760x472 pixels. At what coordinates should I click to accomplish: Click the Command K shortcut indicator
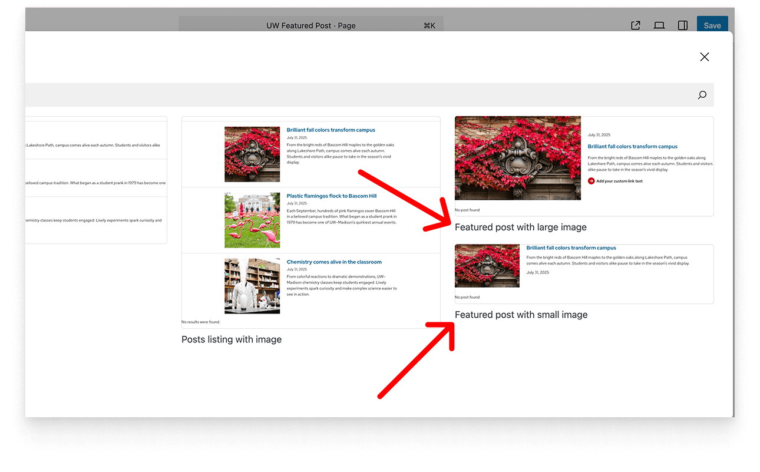(429, 25)
